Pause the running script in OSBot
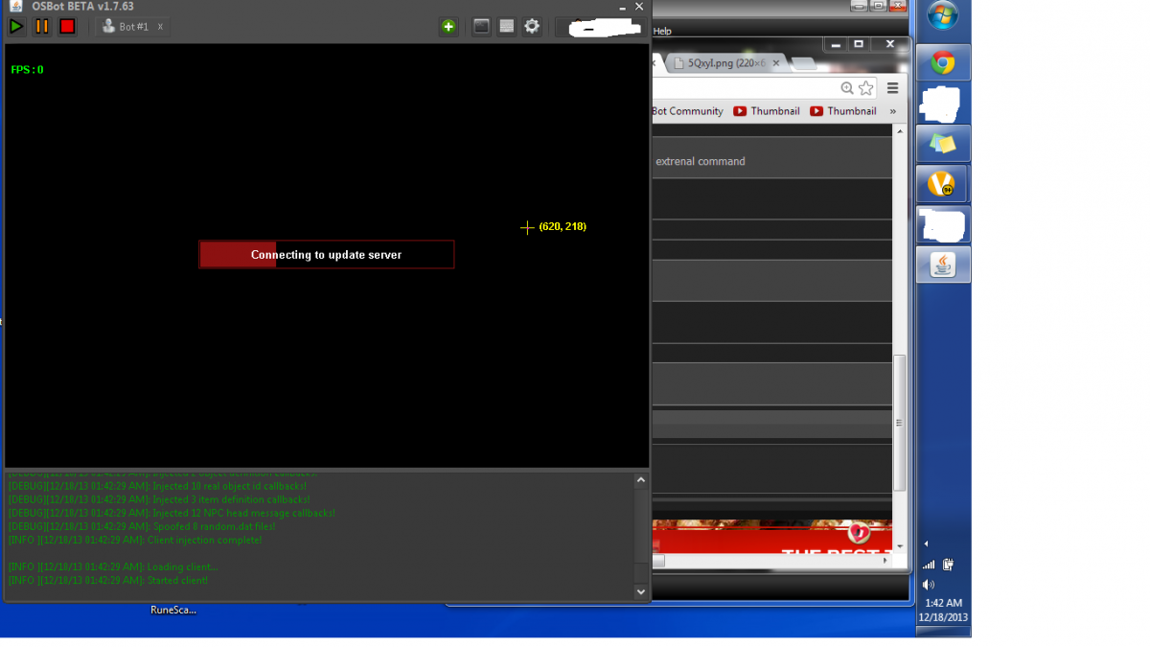 click(42, 27)
